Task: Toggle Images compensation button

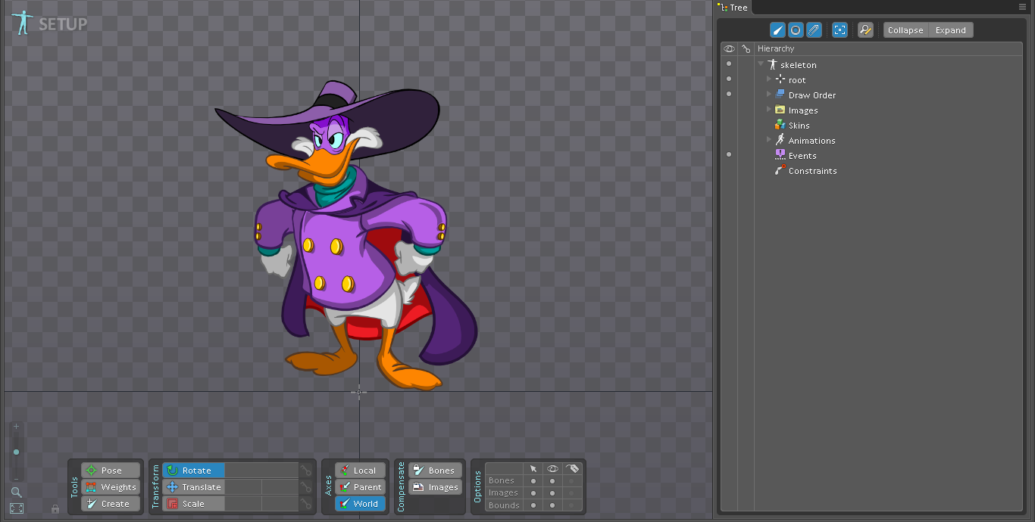Action: click(435, 487)
